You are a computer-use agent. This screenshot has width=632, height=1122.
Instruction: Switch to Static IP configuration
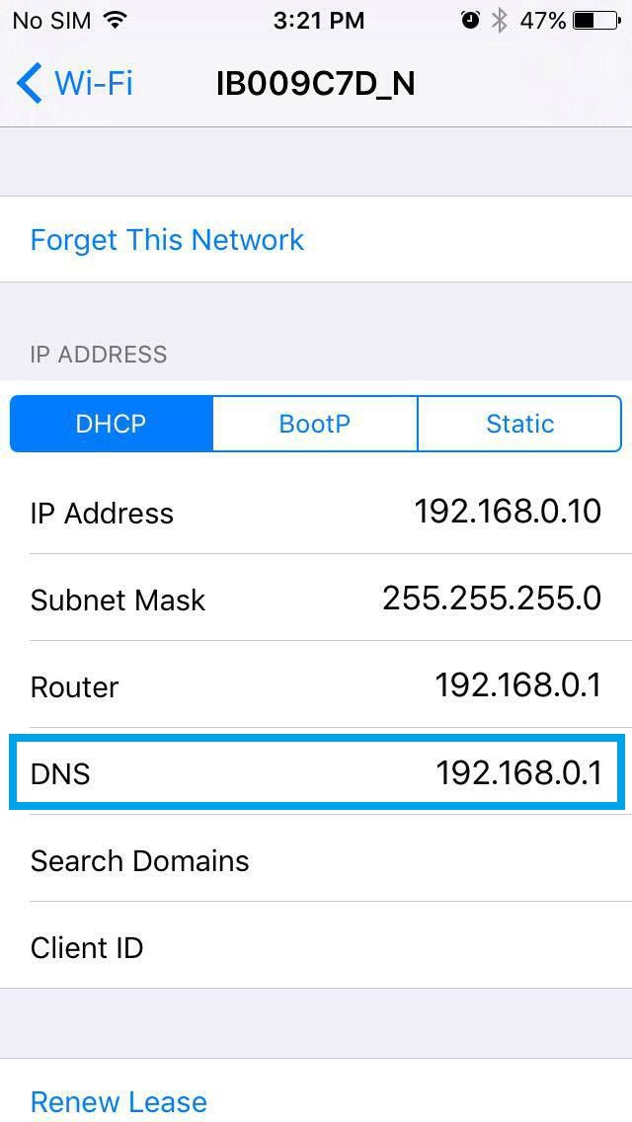519,424
